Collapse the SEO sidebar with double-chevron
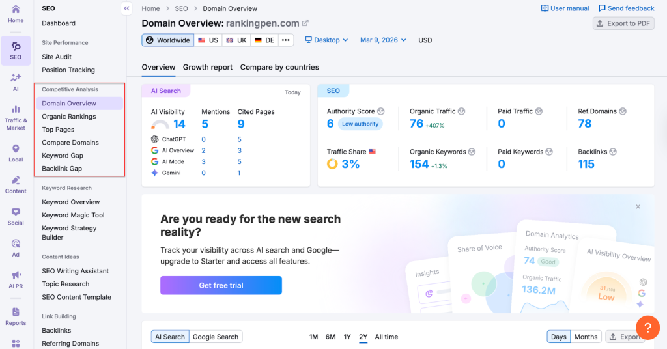 (x=126, y=8)
